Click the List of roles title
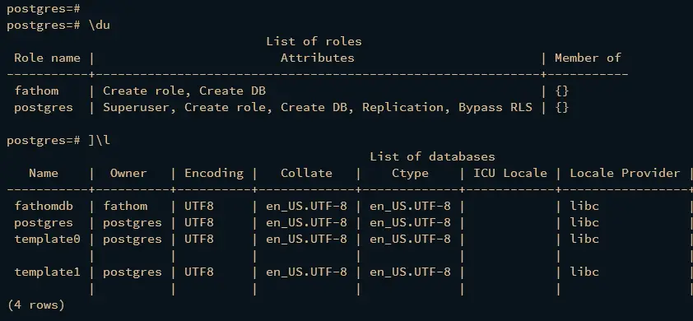 314,41
